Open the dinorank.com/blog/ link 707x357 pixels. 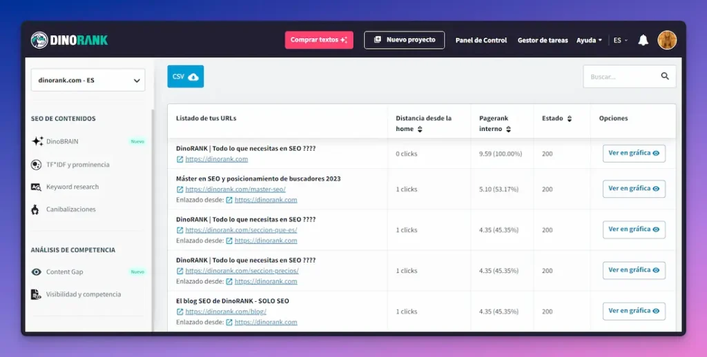pyautogui.click(x=226, y=312)
